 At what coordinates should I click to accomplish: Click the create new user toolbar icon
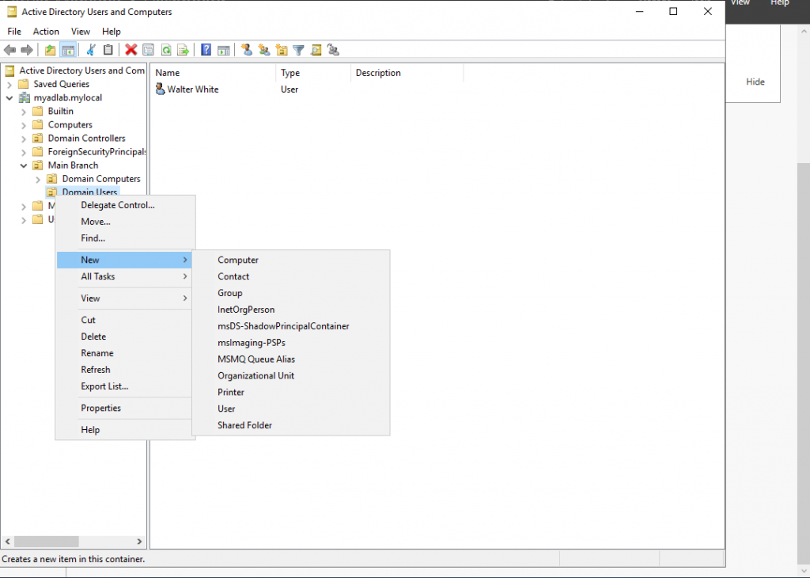coord(247,50)
